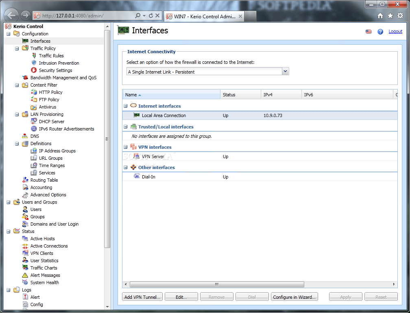410x313 pixels.
Task: Collapse the Trusted/Local interfaces group
Action: [126, 127]
